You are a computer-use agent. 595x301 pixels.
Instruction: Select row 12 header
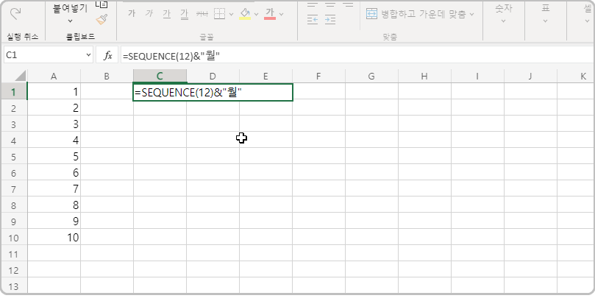click(14, 270)
